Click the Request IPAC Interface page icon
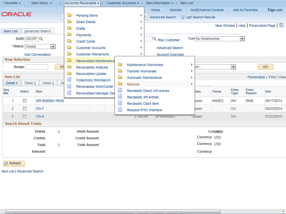 point(120,110)
